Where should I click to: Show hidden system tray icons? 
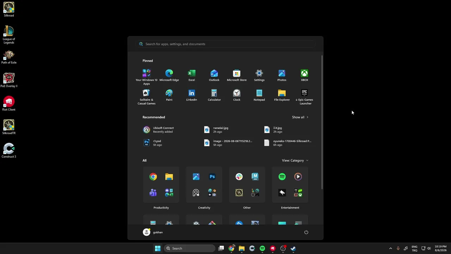pos(390,248)
